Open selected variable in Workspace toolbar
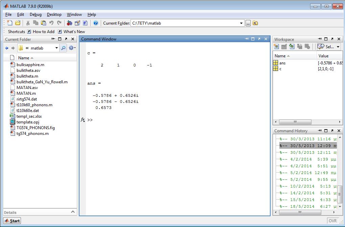Image resolution: width=345 pixels, height=227 pixels. tap(284, 47)
